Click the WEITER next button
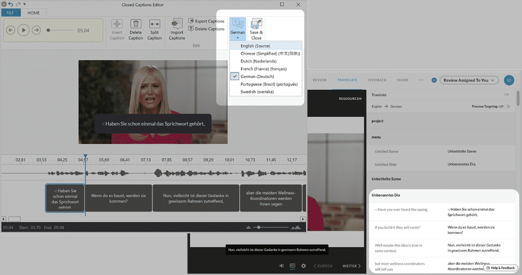 351,266
